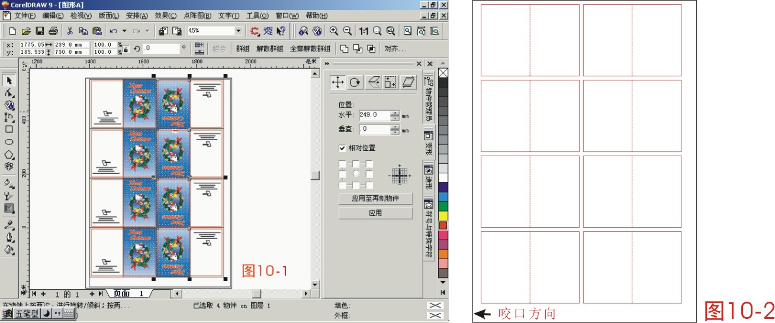The height and width of the screenshot is (323, 775).
Task: Click the Copy icon in the toolbar
Action: tap(83, 31)
